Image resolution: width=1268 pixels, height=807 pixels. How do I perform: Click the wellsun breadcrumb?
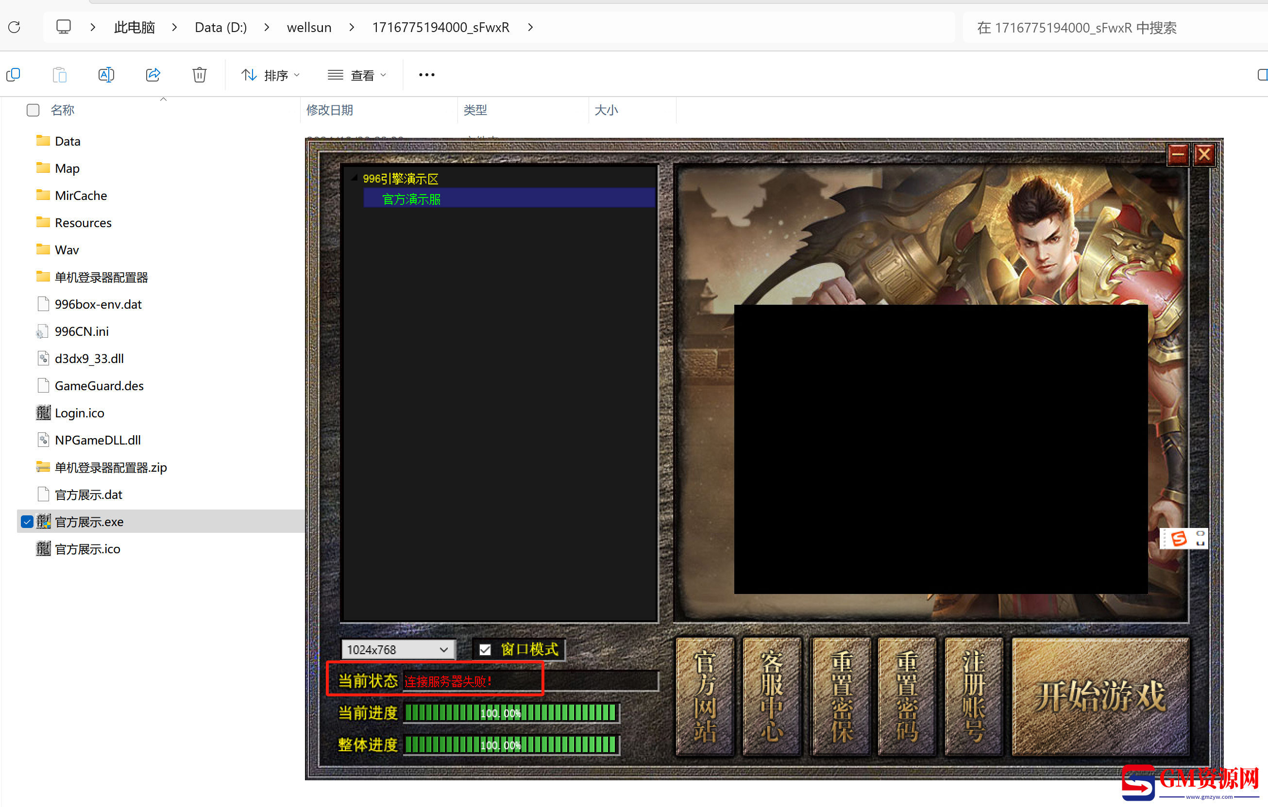(309, 27)
